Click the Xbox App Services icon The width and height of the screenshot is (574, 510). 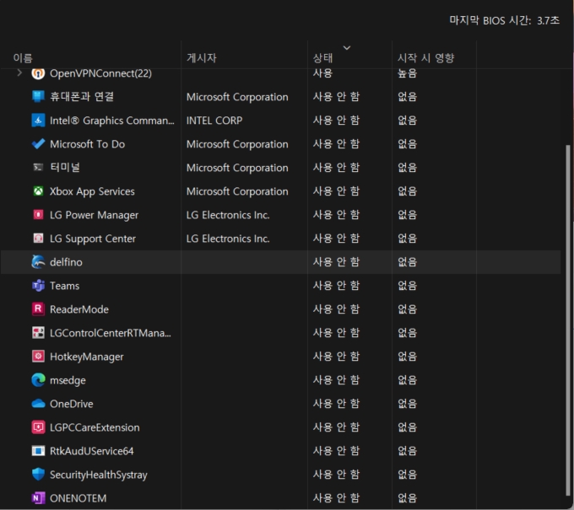pos(38,191)
